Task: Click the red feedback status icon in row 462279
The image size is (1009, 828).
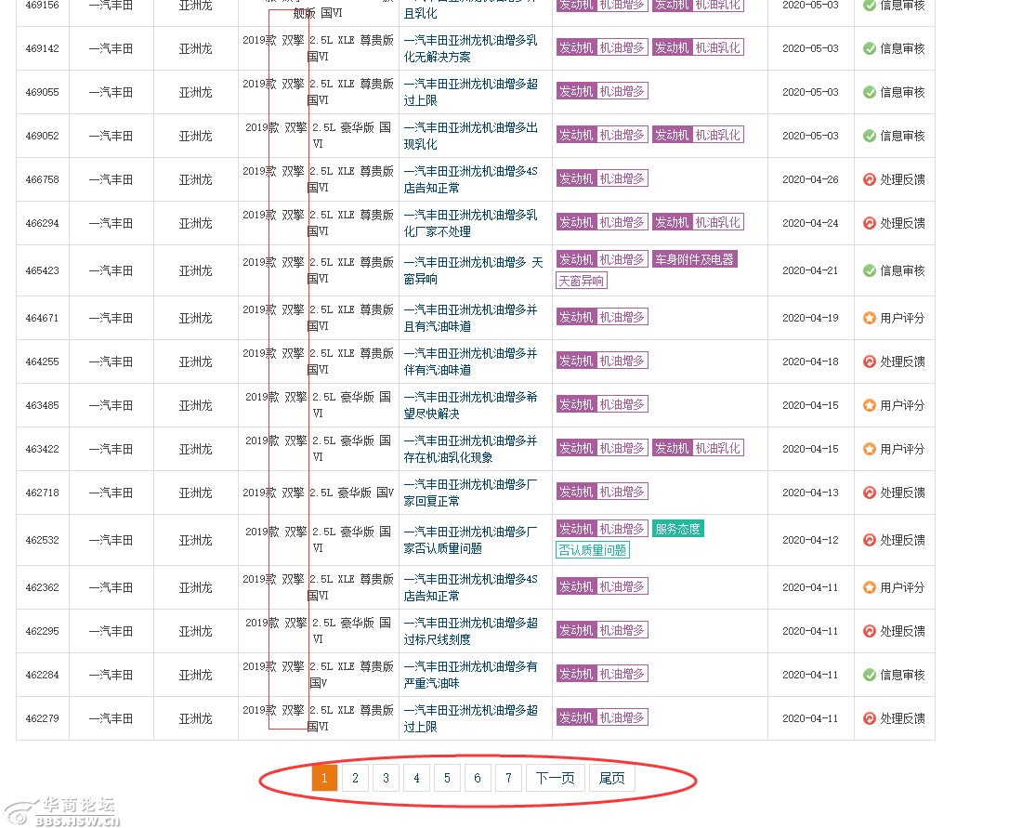Action: point(870,718)
